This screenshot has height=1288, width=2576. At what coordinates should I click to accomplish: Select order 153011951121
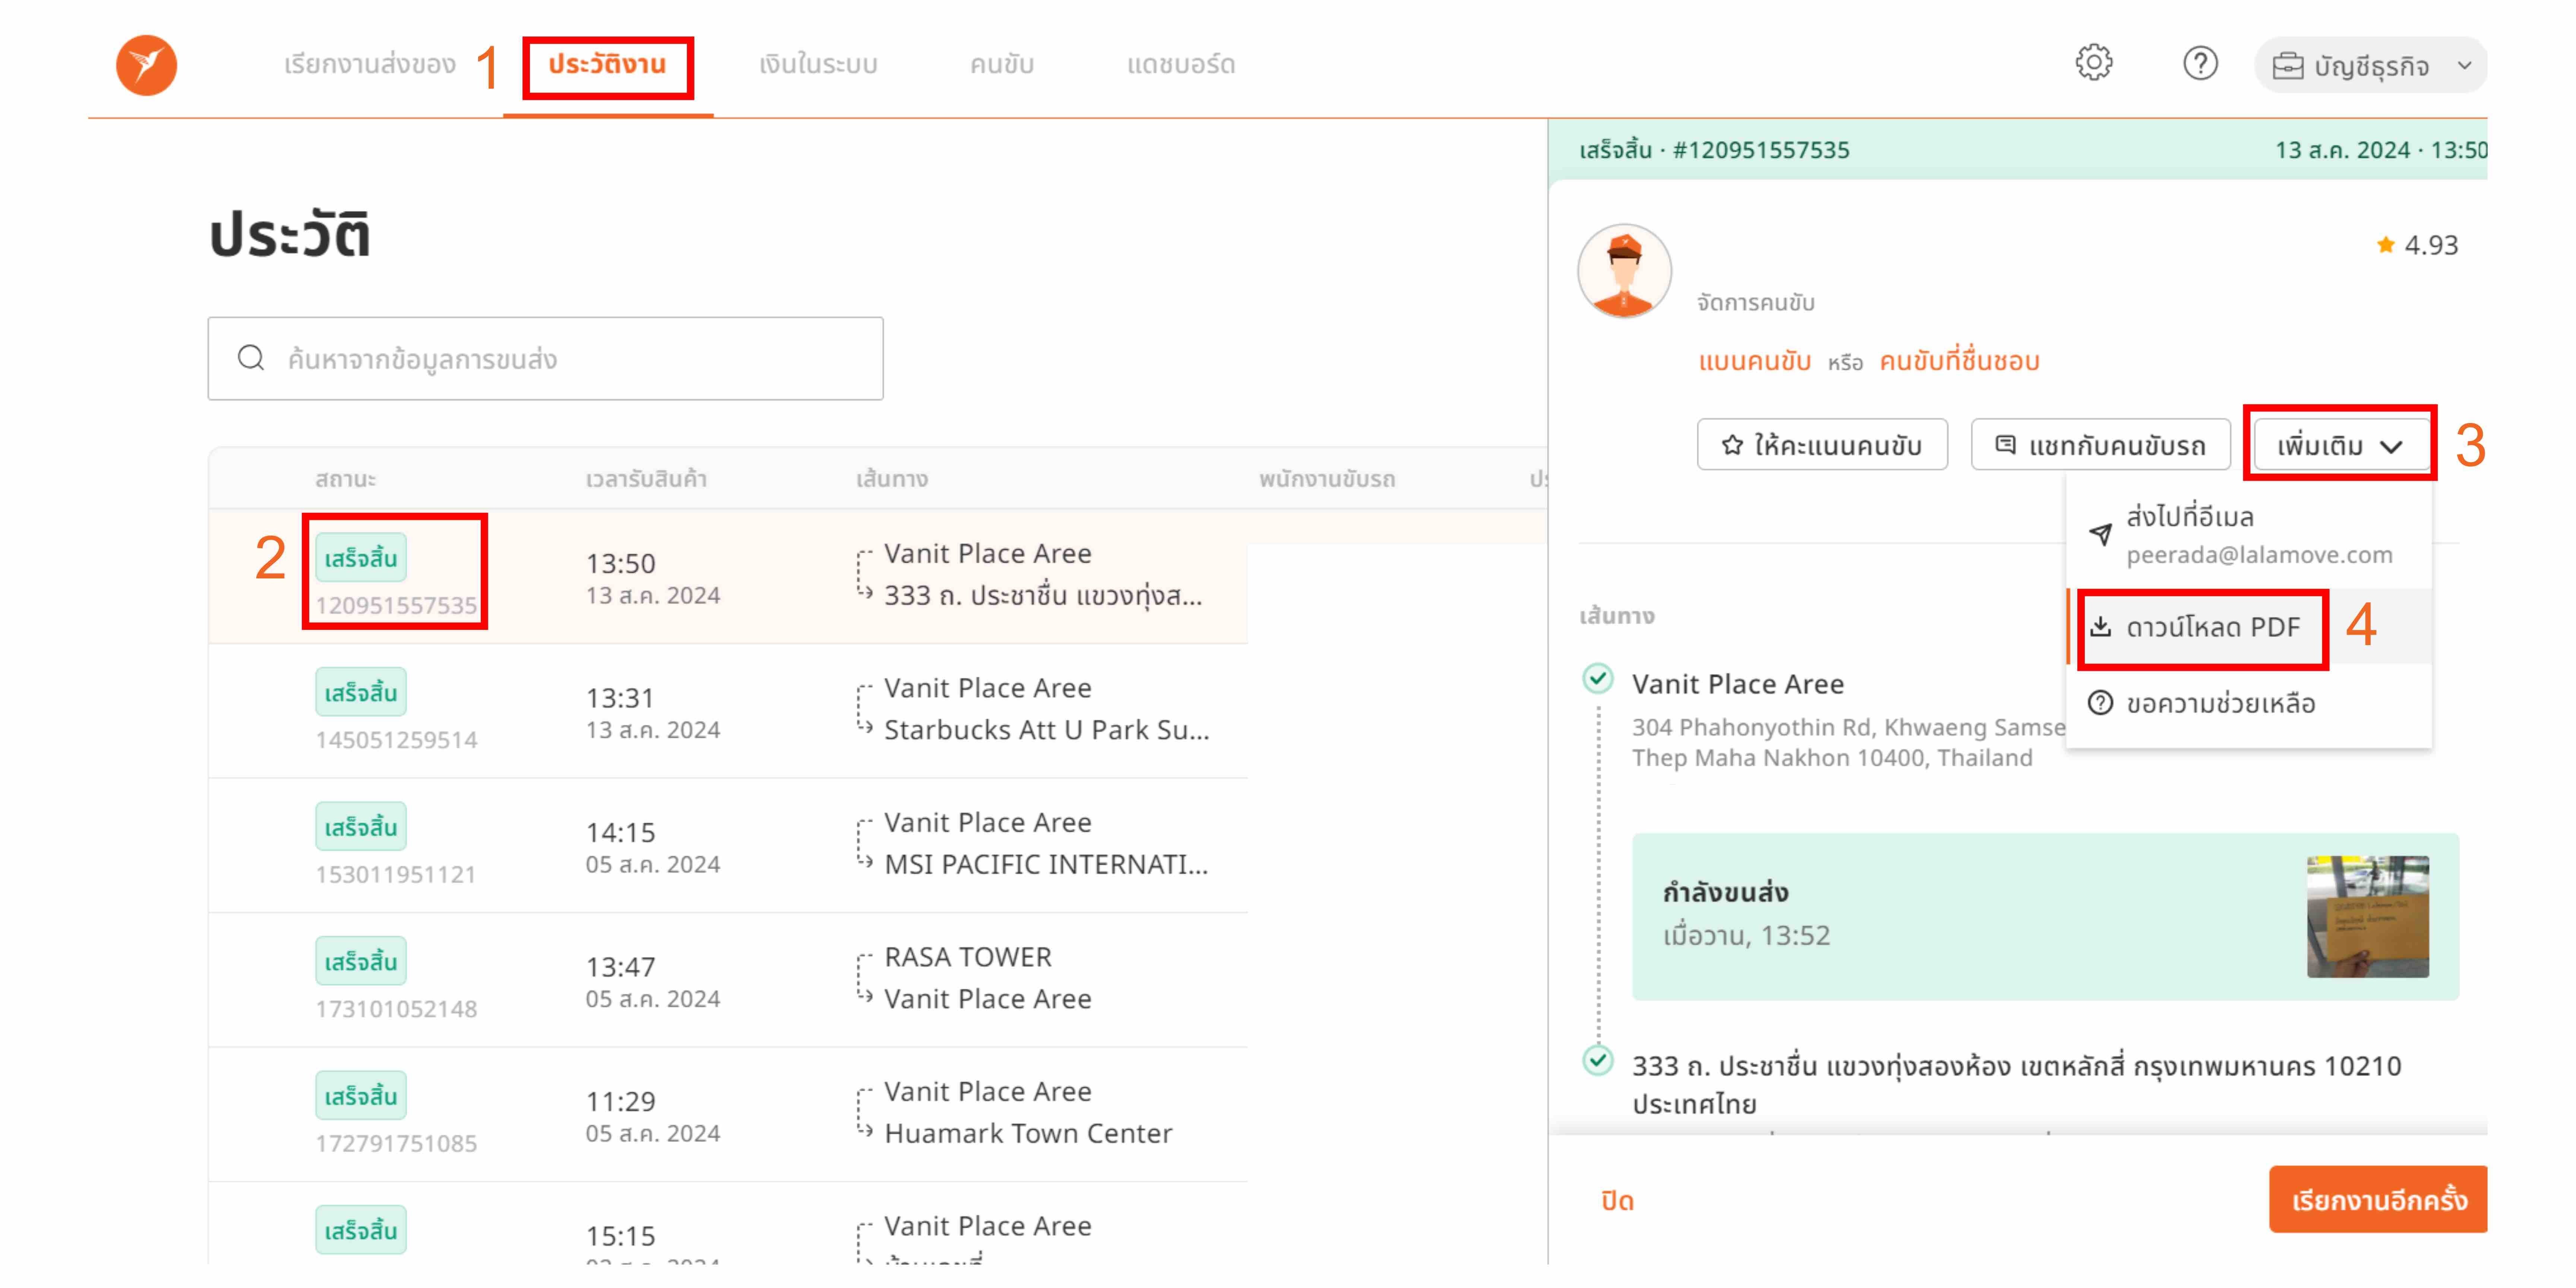[x=728, y=845]
